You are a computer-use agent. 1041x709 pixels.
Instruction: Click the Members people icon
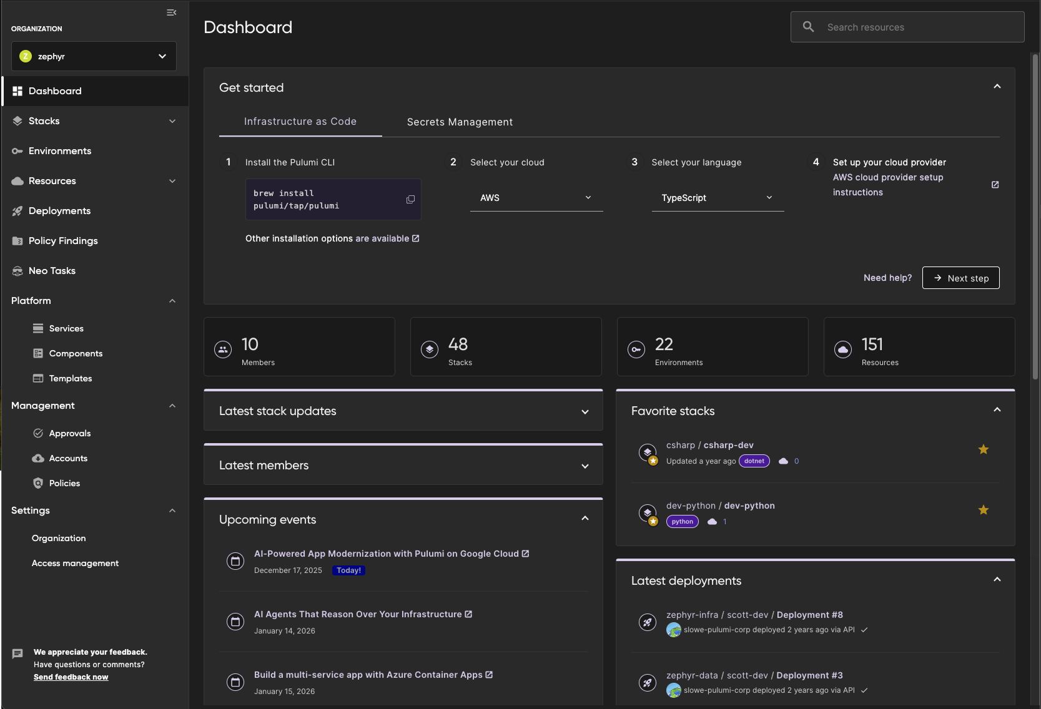[223, 350]
